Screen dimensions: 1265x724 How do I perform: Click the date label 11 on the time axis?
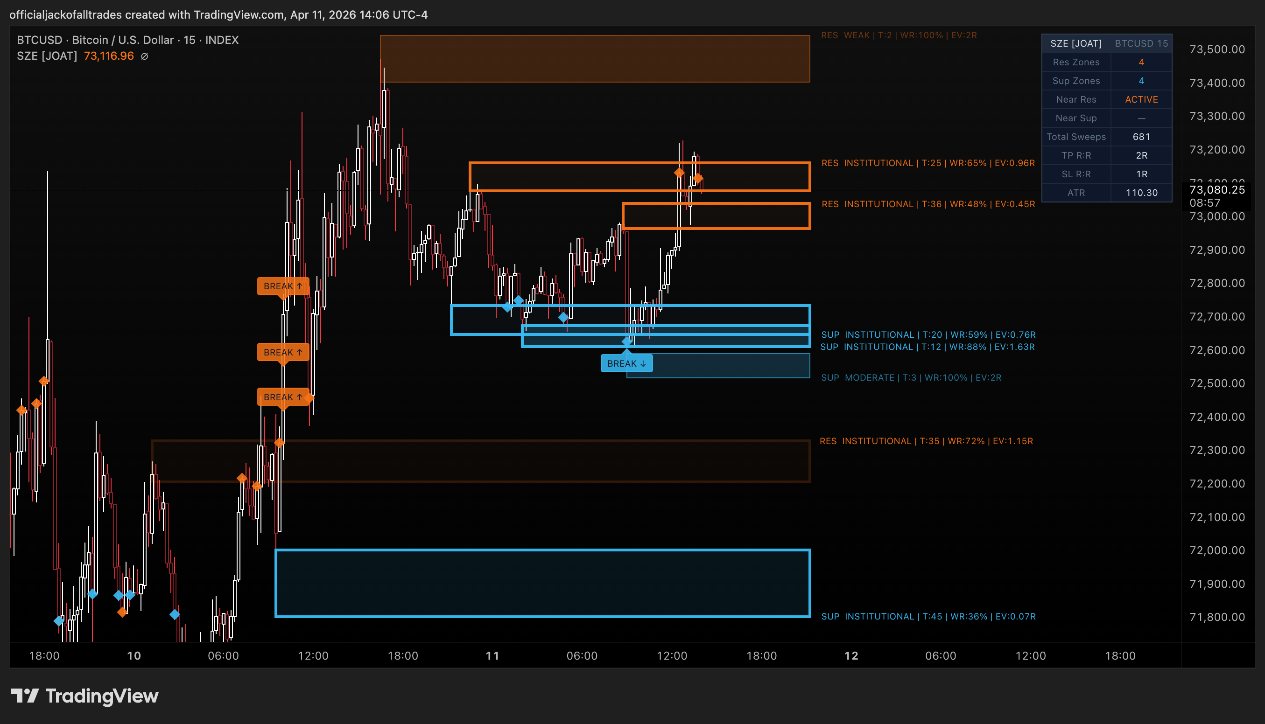[x=492, y=655]
